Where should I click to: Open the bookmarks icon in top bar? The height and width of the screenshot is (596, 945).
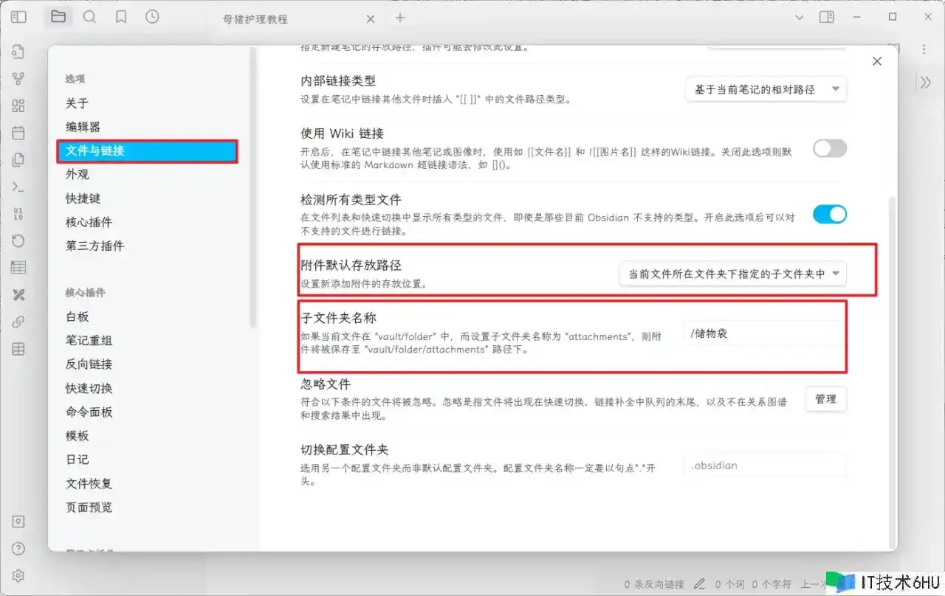[121, 17]
